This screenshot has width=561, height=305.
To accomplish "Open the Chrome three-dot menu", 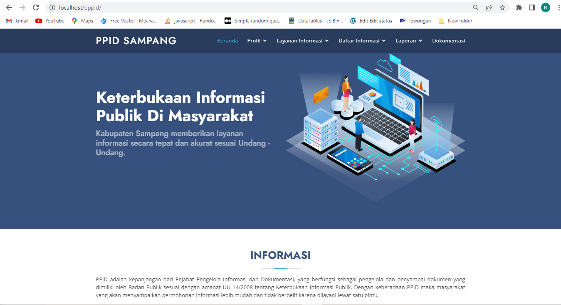I will click(x=558, y=7).
